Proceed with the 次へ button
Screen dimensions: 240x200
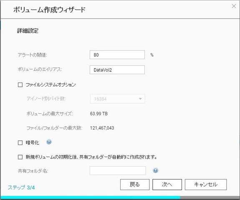click(x=167, y=185)
